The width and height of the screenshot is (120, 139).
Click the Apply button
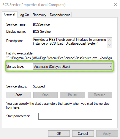(107, 134)
